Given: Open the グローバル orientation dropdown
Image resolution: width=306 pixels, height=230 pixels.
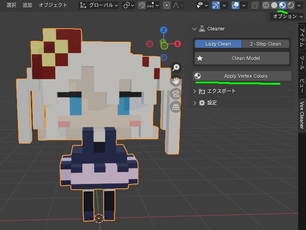Looking at the screenshot, I should coord(99,6).
